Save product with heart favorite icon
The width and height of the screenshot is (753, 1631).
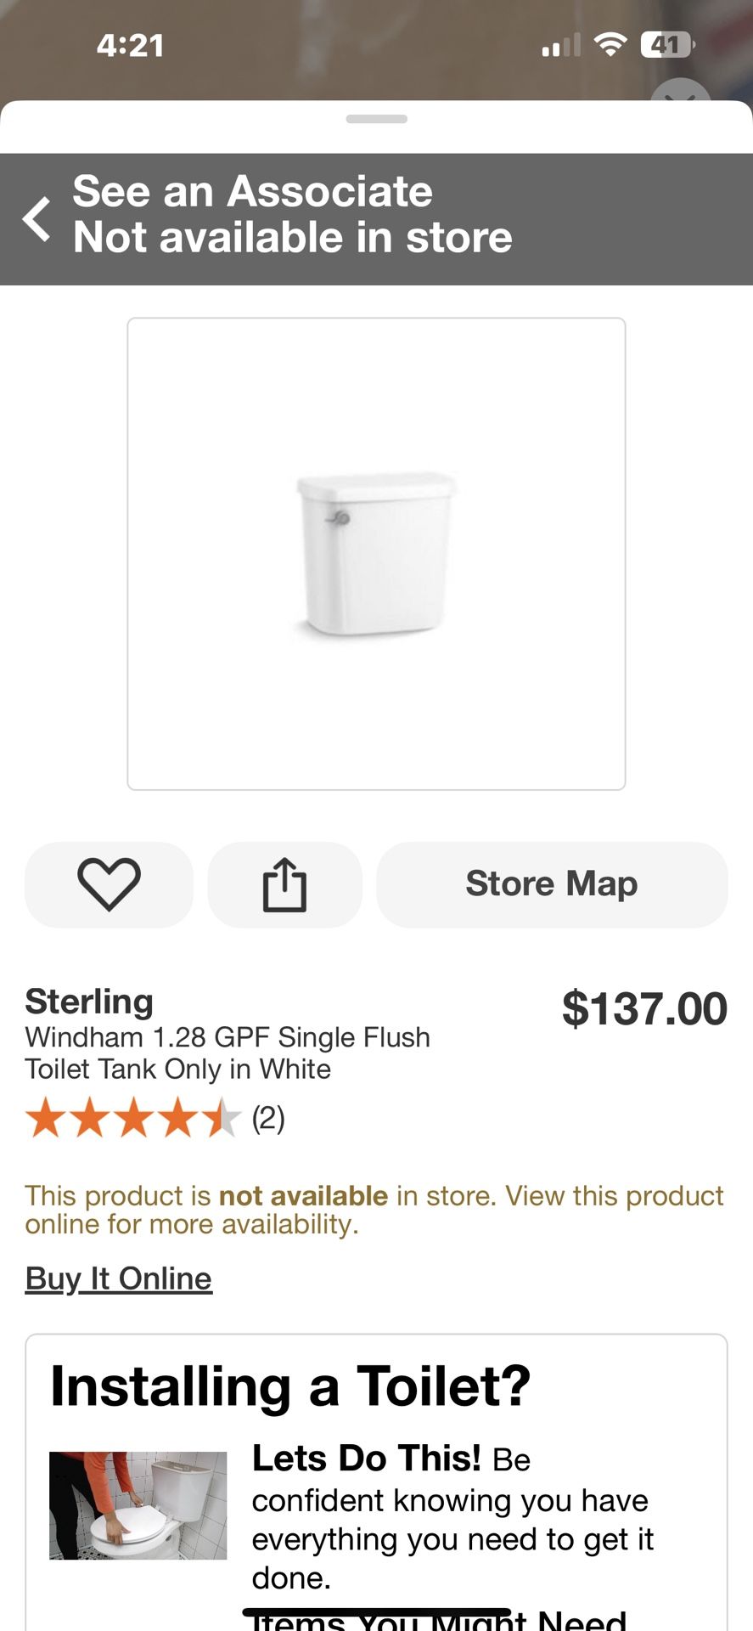tap(109, 884)
